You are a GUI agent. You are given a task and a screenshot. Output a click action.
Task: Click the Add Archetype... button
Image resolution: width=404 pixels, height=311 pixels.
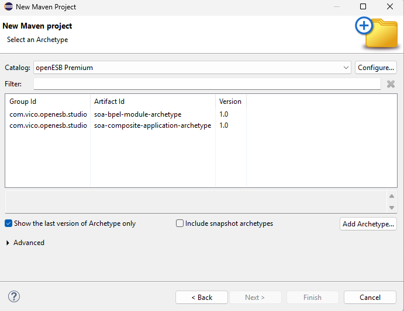pos(368,224)
